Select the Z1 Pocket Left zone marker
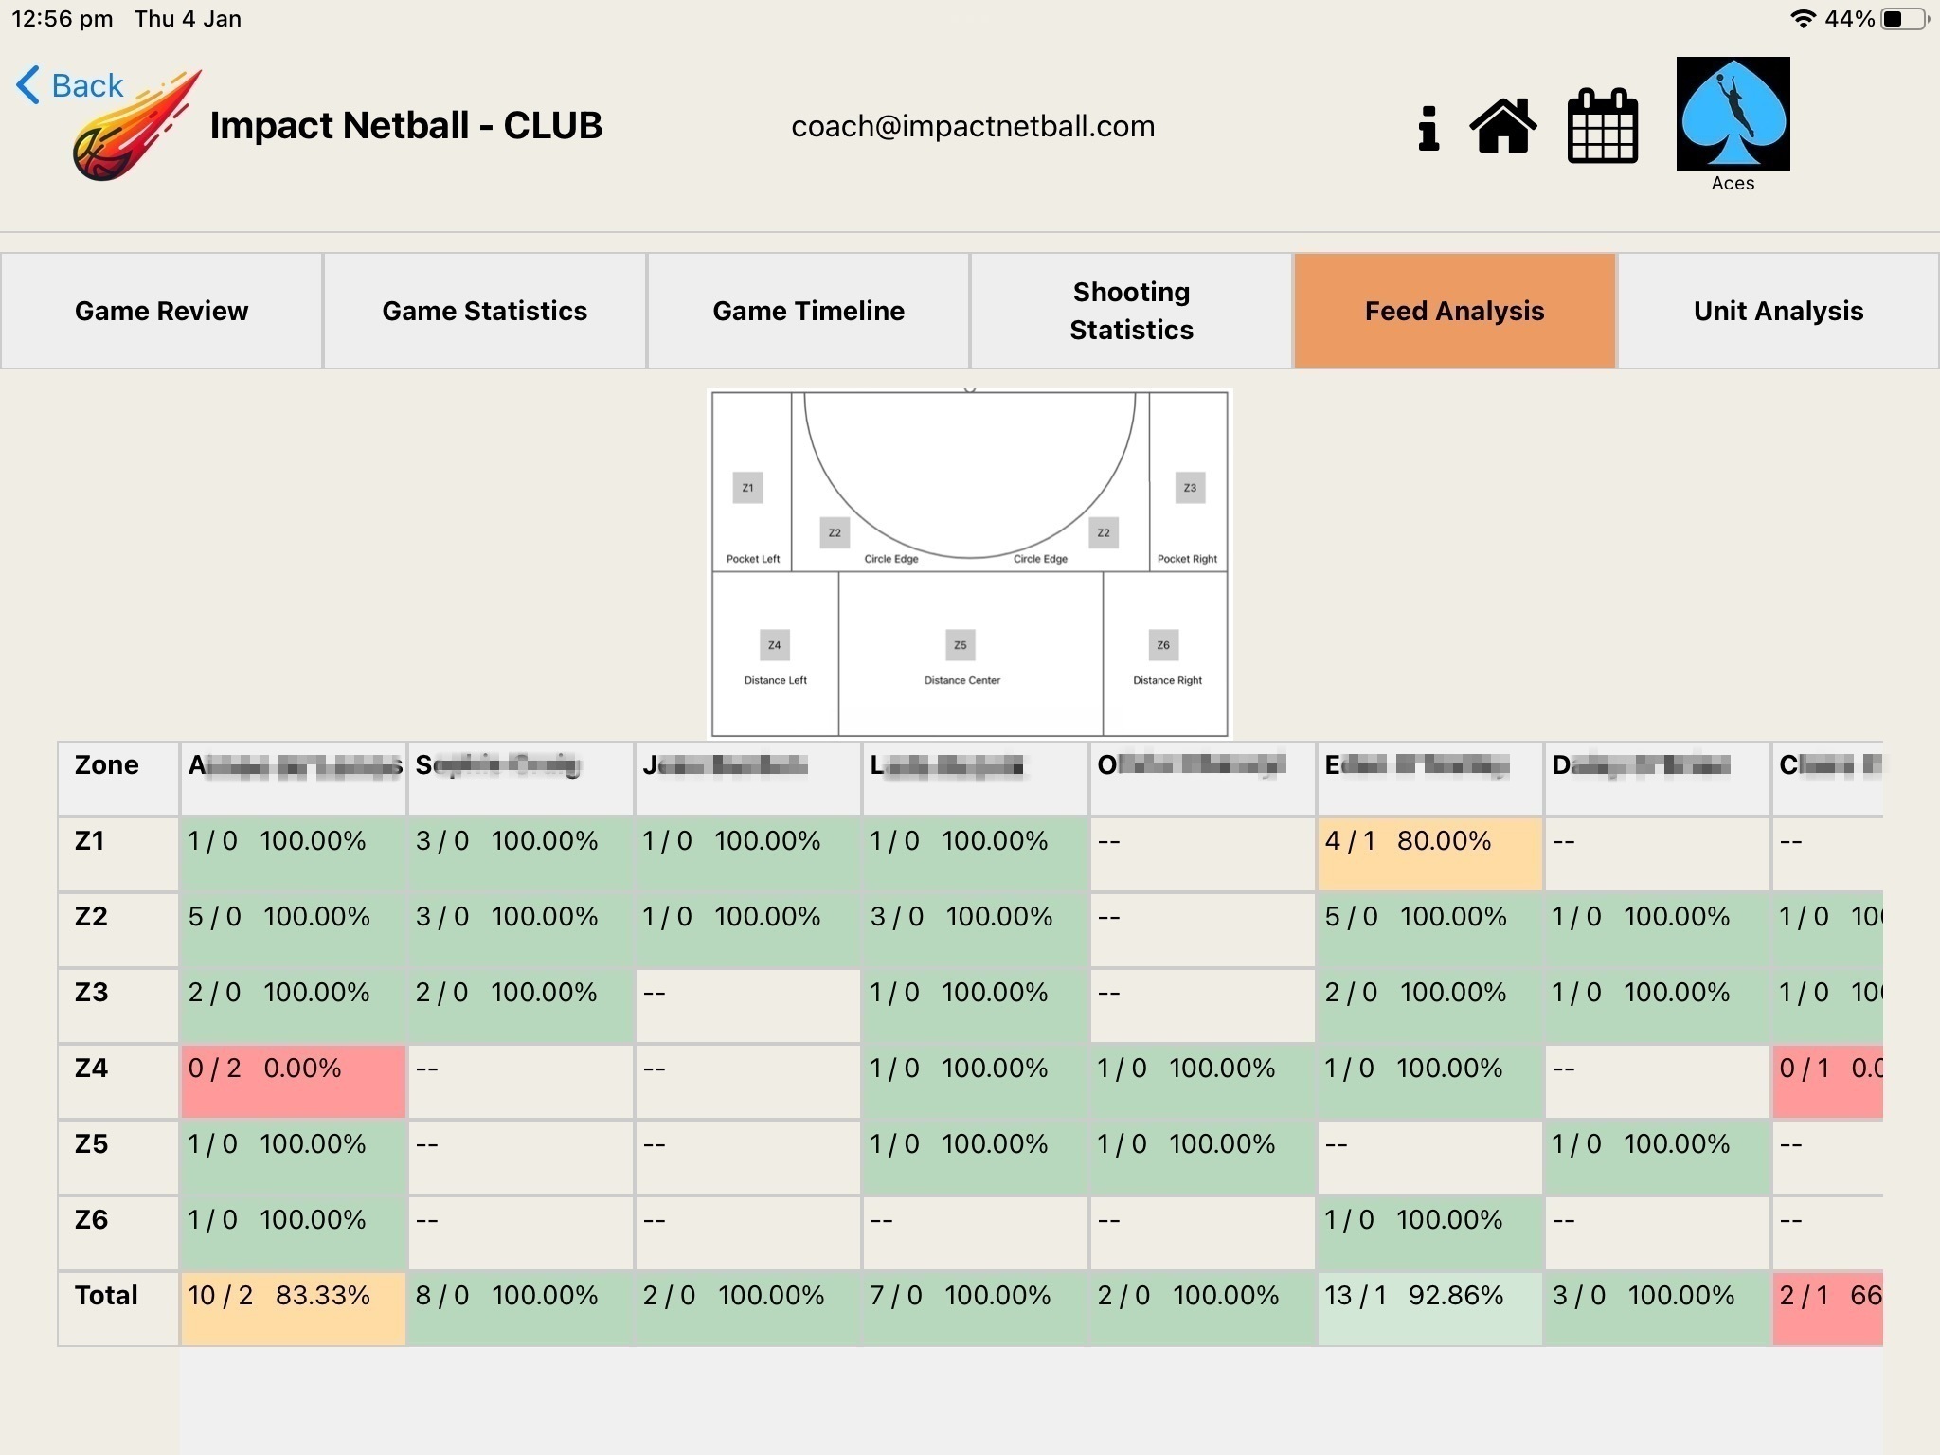The image size is (1940, 1455). tap(747, 488)
